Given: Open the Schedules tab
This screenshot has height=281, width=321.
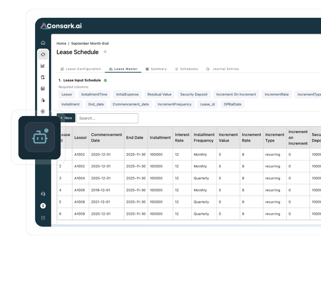Looking at the screenshot, I should pyautogui.click(x=186, y=69).
